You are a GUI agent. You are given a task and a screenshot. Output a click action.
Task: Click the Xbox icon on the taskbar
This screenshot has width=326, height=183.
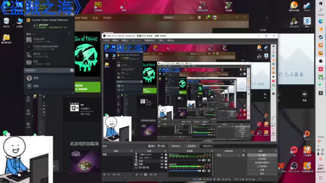coord(321,77)
